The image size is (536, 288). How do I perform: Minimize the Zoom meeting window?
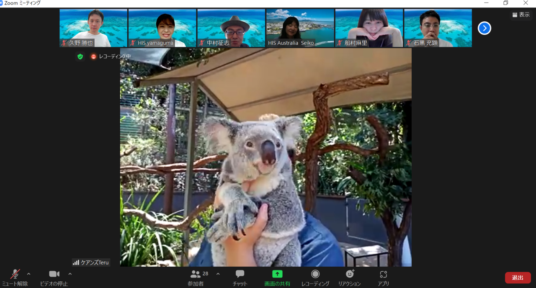coord(486,3)
